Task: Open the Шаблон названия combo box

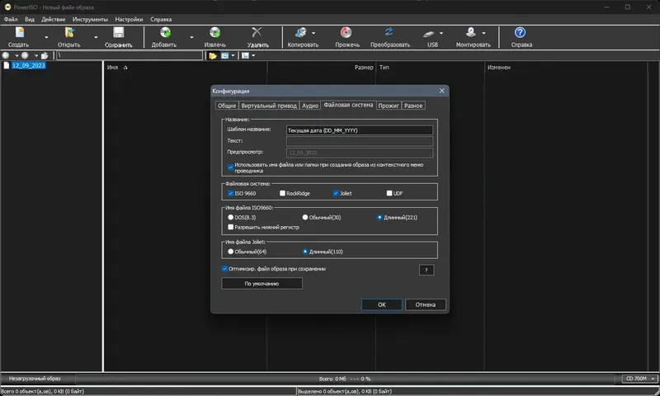Action: tap(360, 130)
